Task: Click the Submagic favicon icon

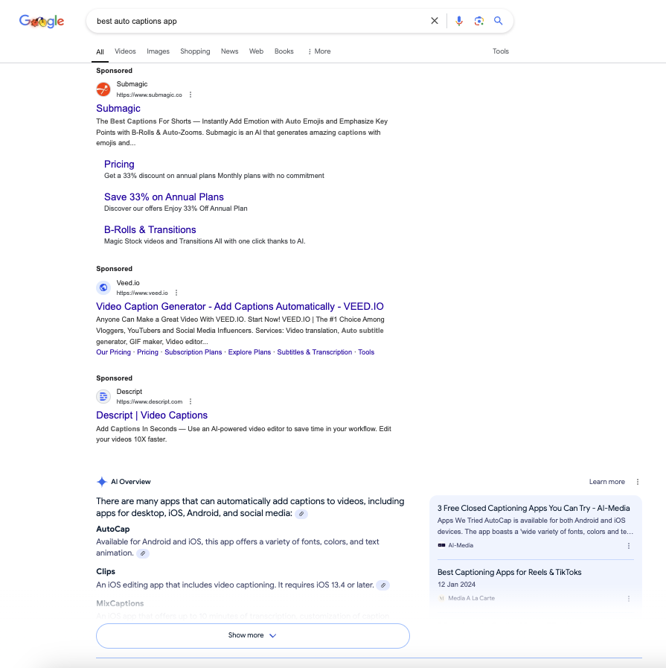Action: click(x=103, y=89)
